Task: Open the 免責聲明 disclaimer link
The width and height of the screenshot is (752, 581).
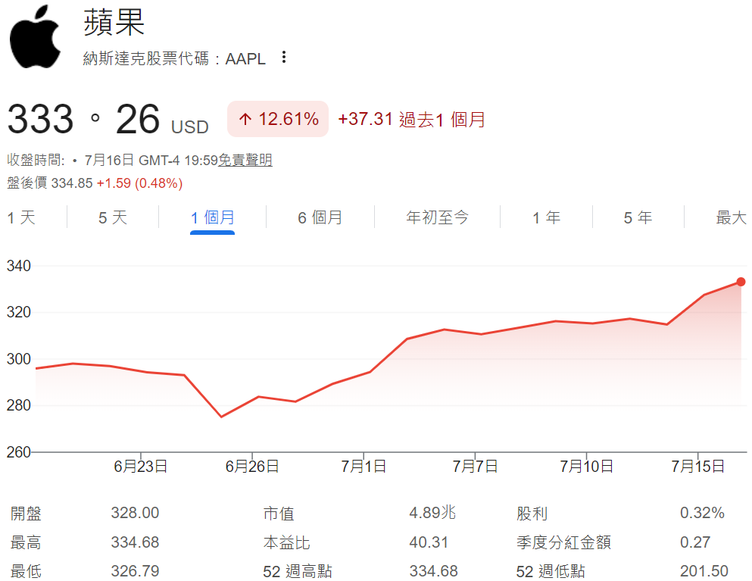Action: [x=245, y=160]
